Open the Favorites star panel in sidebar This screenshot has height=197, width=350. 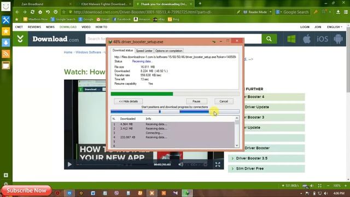[x=6, y=32]
